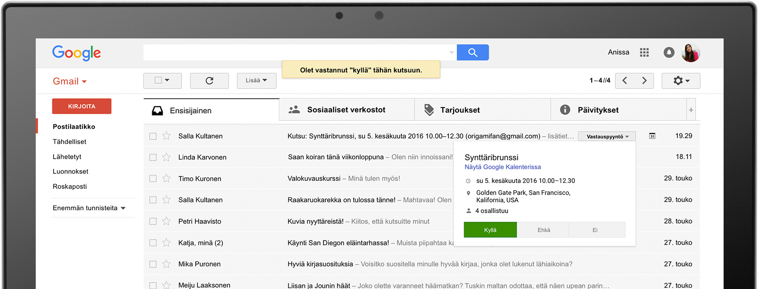
Task: Open the Google apps grid
Action: pos(644,53)
